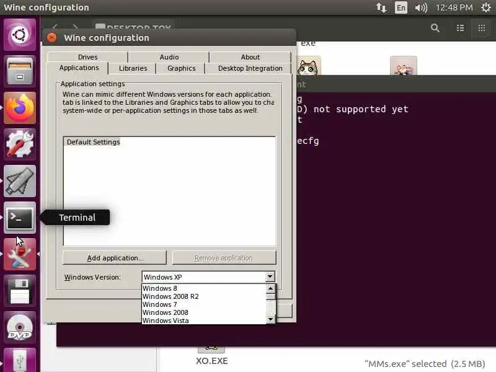
Task: Switch Files window to grid view
Action: pos(482,28)
